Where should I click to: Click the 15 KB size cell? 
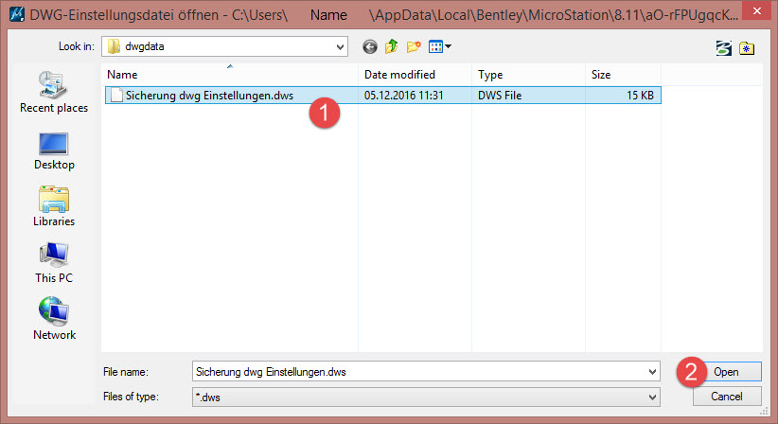click(x=640, y=96)
